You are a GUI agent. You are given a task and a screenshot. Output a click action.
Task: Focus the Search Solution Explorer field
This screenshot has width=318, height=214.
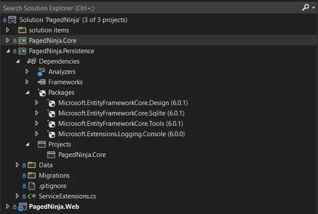pyautogui.click(x=151, y=8)
